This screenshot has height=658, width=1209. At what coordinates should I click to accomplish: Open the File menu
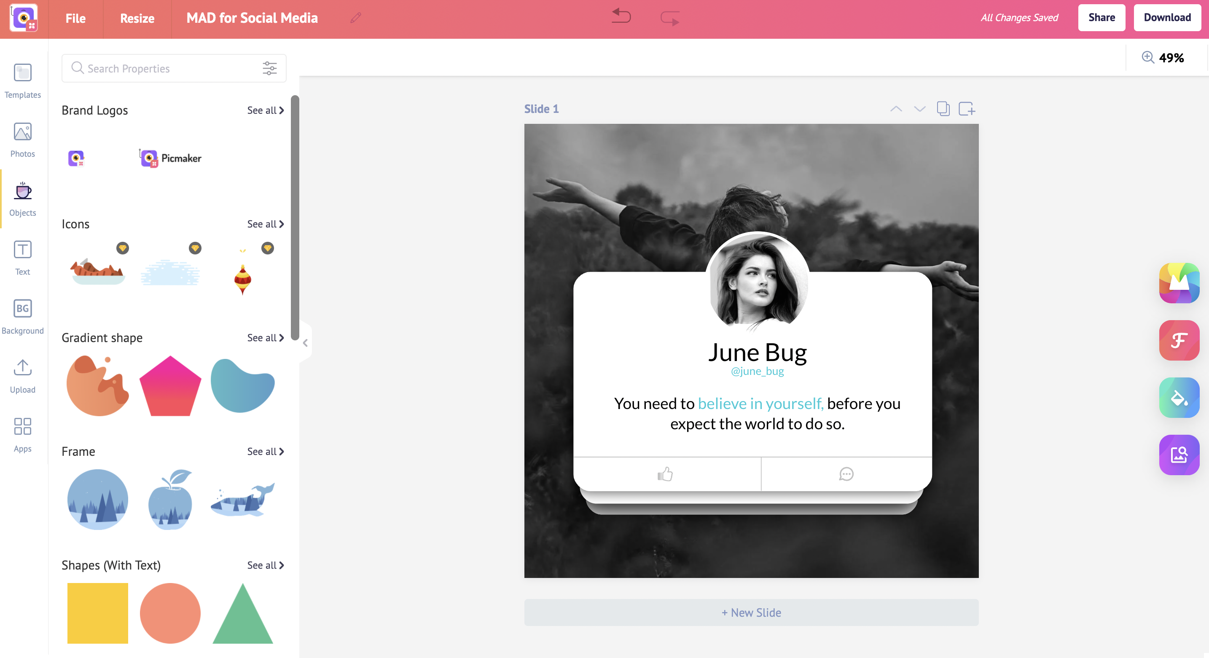coord(75,18)
